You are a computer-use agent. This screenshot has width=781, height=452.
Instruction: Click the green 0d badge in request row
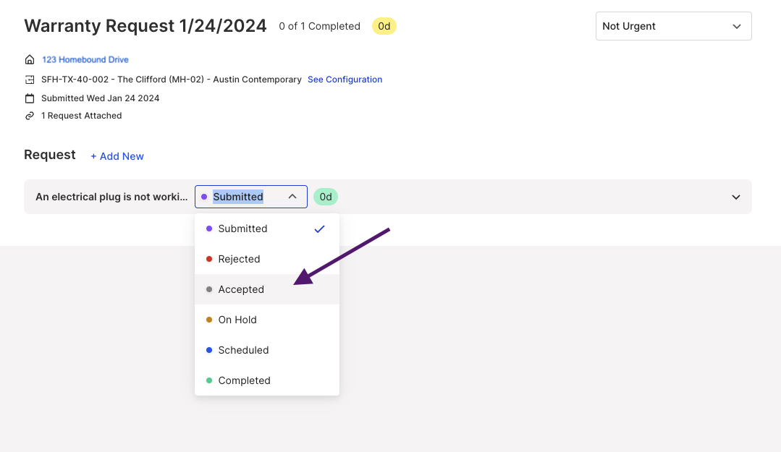click(326, 197)
